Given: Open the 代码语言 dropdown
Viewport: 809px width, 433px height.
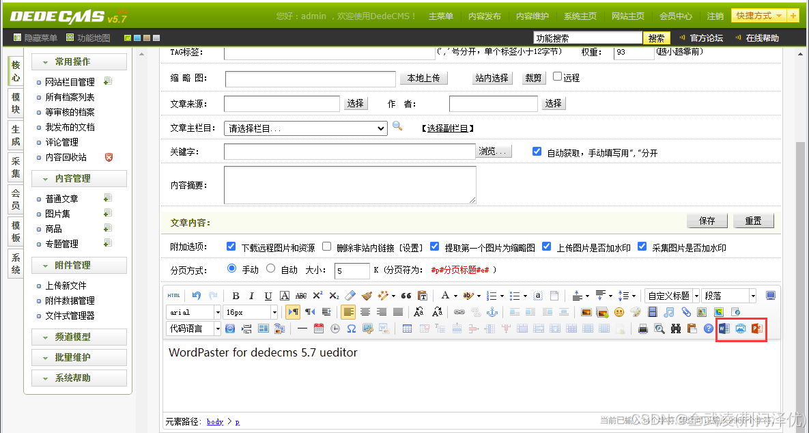Looking at the screenshot, I should (194, 329).
